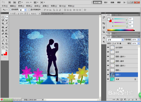Hide the 背景 layer

click(x=108, y=79)
